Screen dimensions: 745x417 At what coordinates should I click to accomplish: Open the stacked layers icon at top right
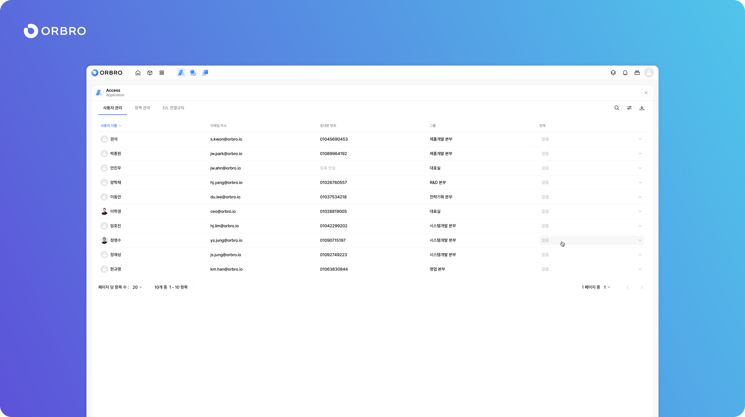tap(613, 73)
